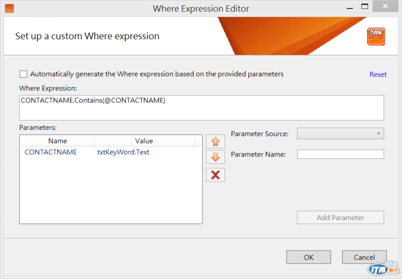Focus the Parameter Name input field

tap(340, 154)
